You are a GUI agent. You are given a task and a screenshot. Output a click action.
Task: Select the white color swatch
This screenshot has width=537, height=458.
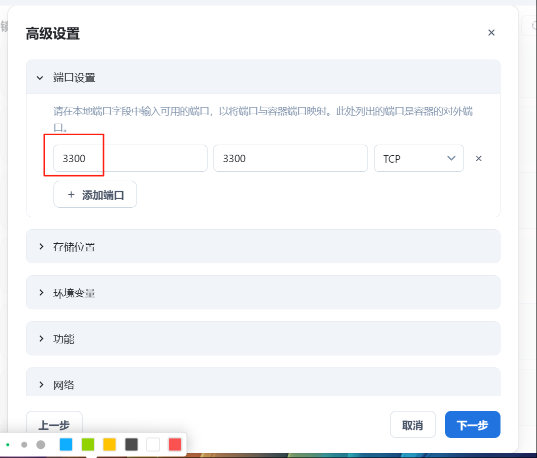153,444
